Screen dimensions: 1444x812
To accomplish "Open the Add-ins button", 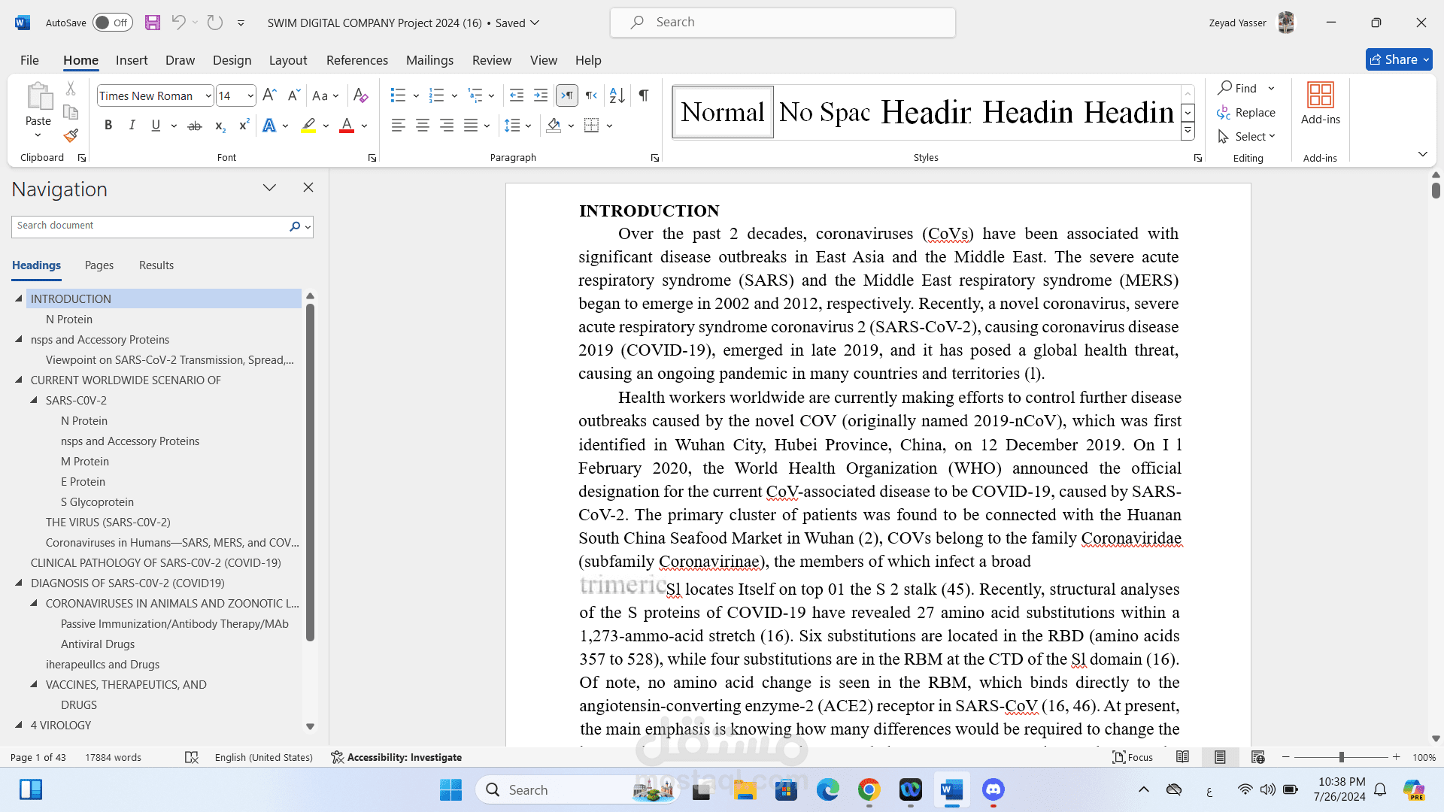I will tap(1321, 104).
